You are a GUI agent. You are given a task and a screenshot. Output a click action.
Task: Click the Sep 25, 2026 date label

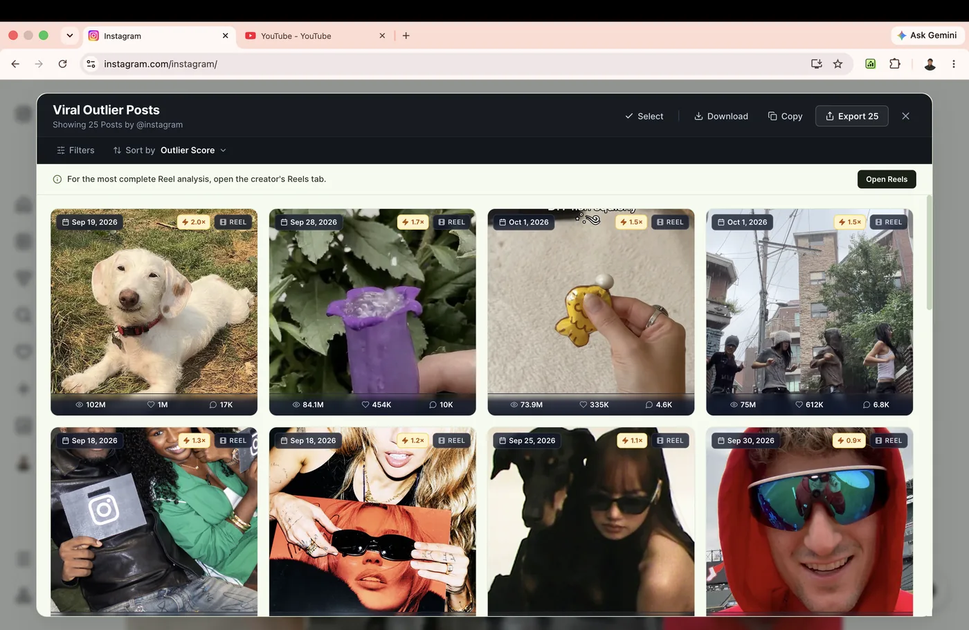[x=527, y=440]
